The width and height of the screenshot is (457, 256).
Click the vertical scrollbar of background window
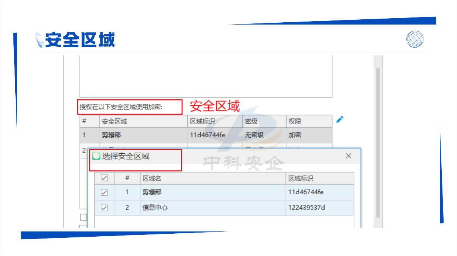[378, 143]
